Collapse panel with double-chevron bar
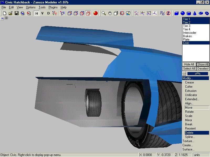Image resolution: width=210 pixels, height=157 pixels. (198, 74)
